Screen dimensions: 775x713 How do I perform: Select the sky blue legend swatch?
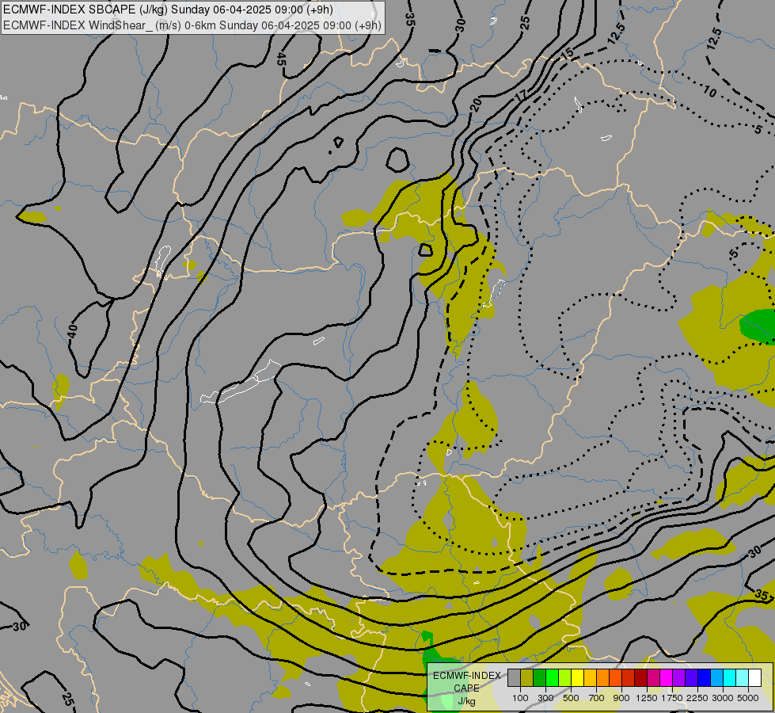[716, 678]
